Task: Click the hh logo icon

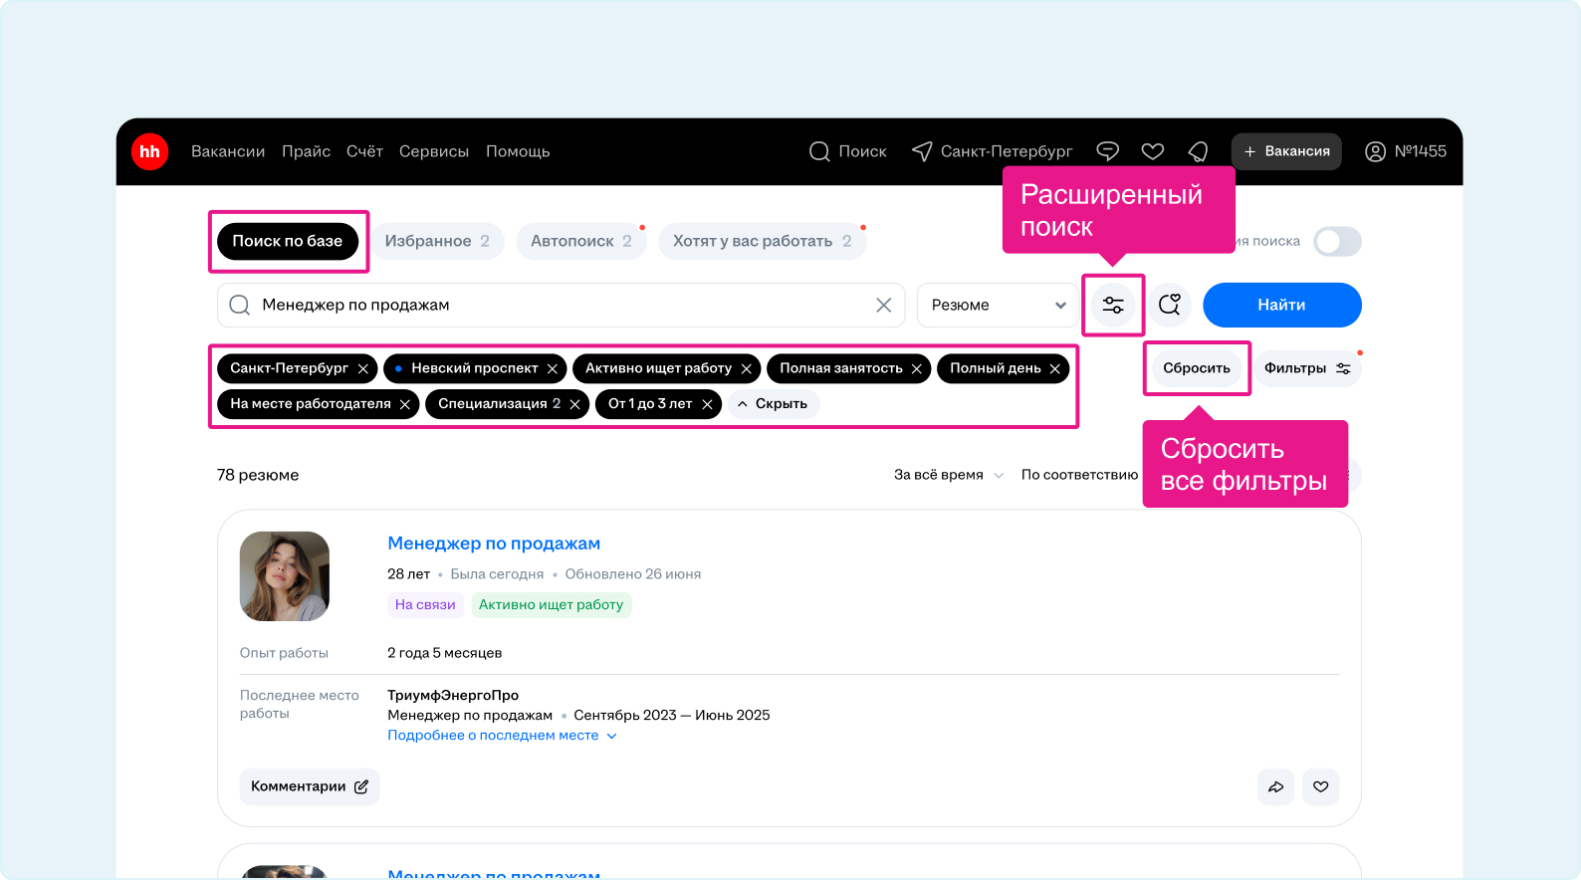Action: [x=149, y=151]
